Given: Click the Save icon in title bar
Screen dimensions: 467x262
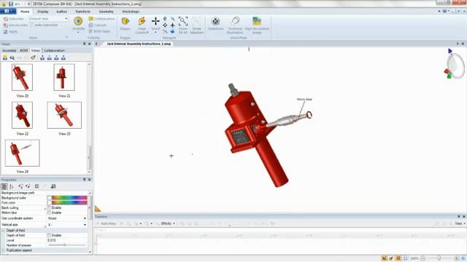Looking at the screenshot, I should 11,4.
